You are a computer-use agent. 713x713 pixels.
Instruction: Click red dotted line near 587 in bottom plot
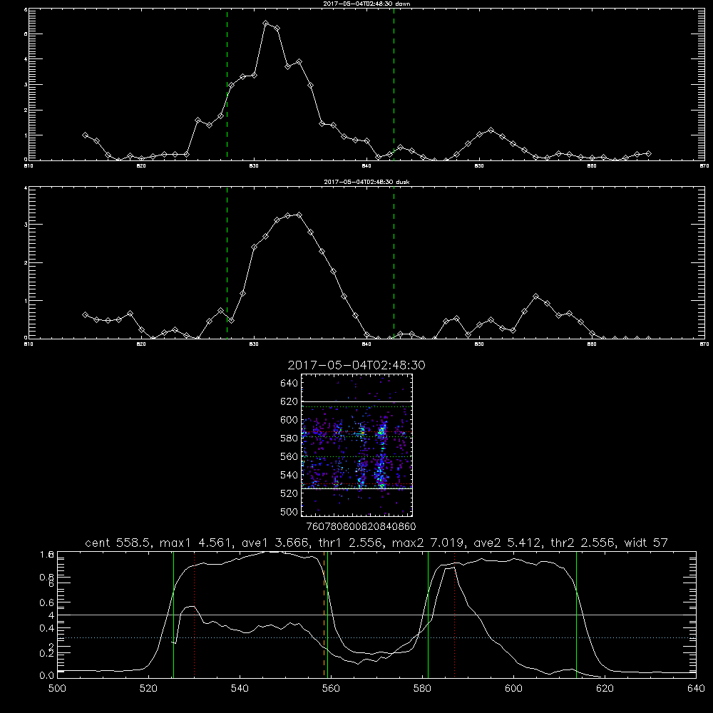pyautogui.click(x=454, y=614)
